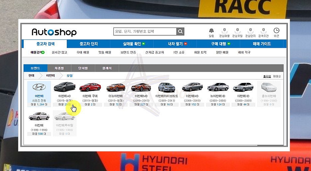Select the 아반떼AD (2015~현재) car thumbnail

tap(65, 87)
